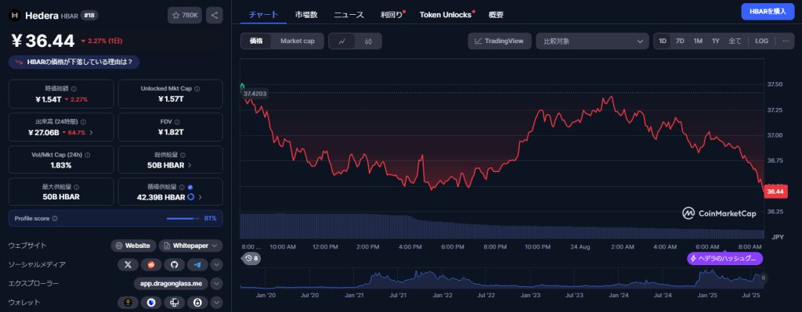This screenshot has height=312, width=802.
Task: Show info for Profile score
Action: pos(55,218)
